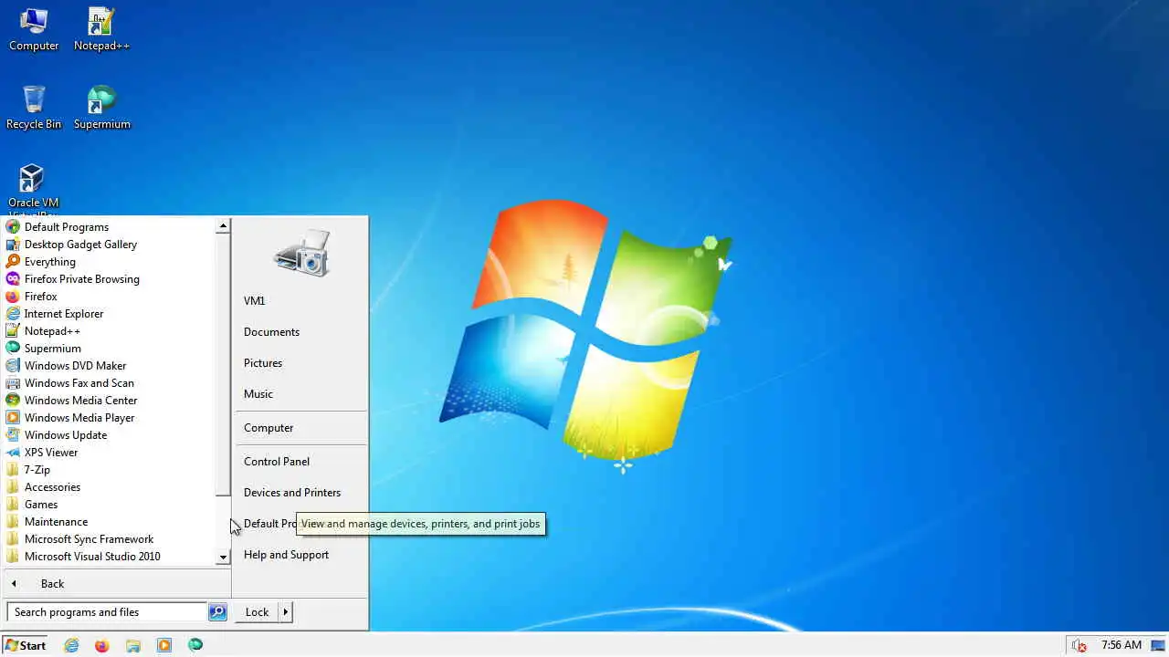Open Supermium from the taskbar
The image size is (1169, 657).
click(x=195, y=645)
